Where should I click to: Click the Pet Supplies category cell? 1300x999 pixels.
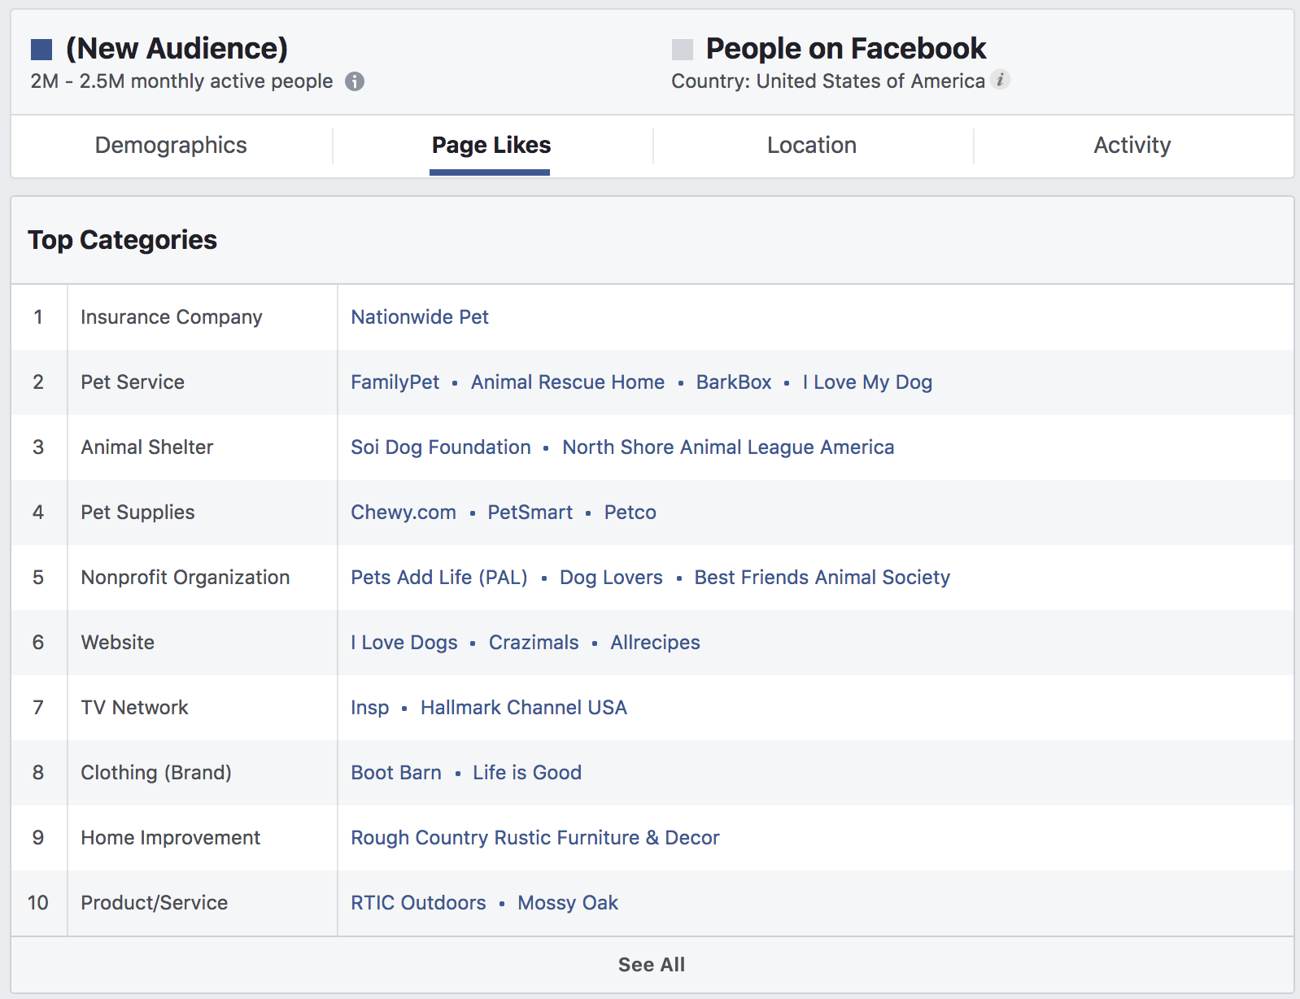203,513
